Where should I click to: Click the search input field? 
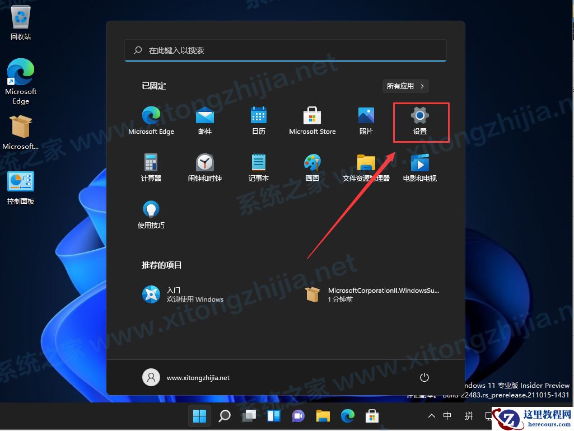[x=285, y=50]
